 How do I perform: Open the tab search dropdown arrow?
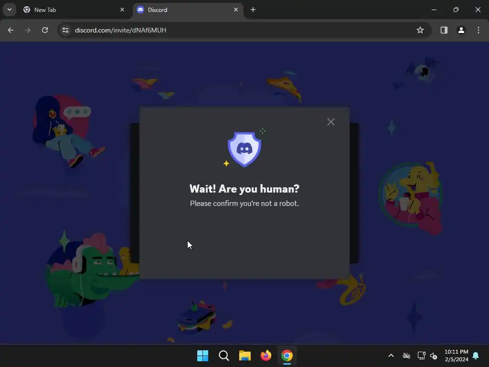point(10,10)
